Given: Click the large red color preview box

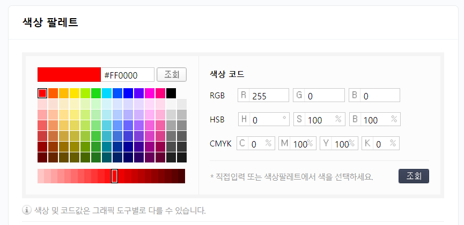Looking at the screenshot, I should (x=69, y=74).
